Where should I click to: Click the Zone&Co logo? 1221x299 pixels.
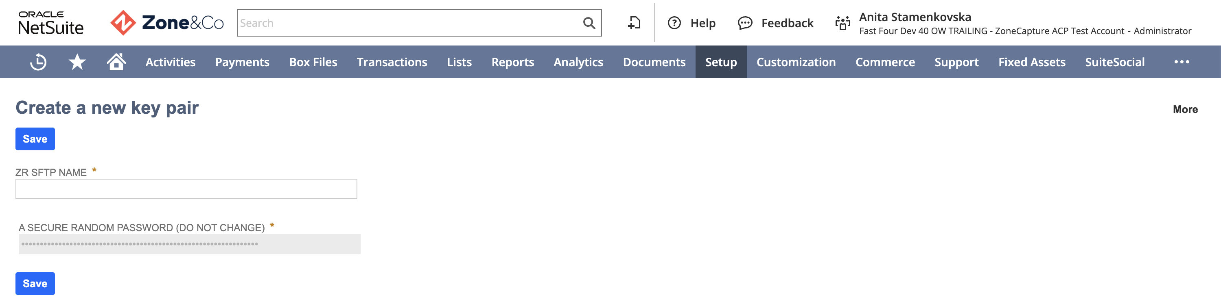point(167,23)
